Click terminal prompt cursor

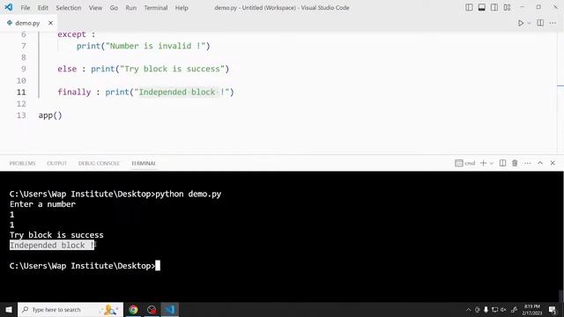coord(158,266)
